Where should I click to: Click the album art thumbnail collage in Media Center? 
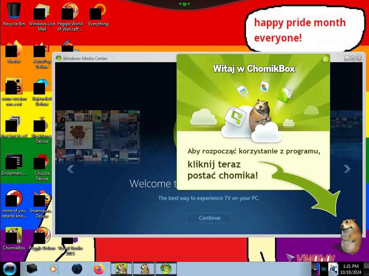[x=98, y=135]
